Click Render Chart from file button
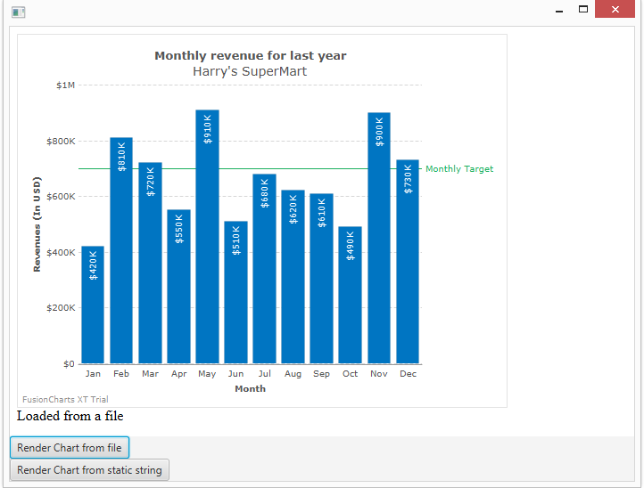 tap(70, 448)
